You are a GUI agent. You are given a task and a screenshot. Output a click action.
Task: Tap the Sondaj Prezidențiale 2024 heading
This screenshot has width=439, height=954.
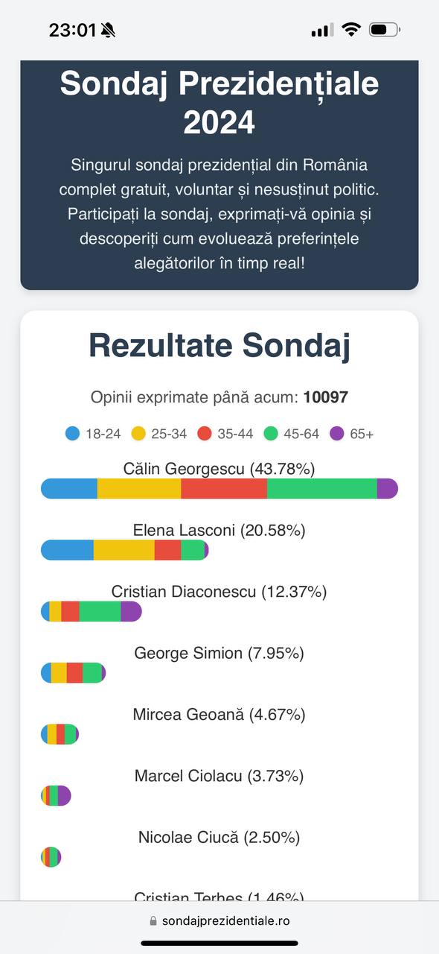[x=219, y=103]
